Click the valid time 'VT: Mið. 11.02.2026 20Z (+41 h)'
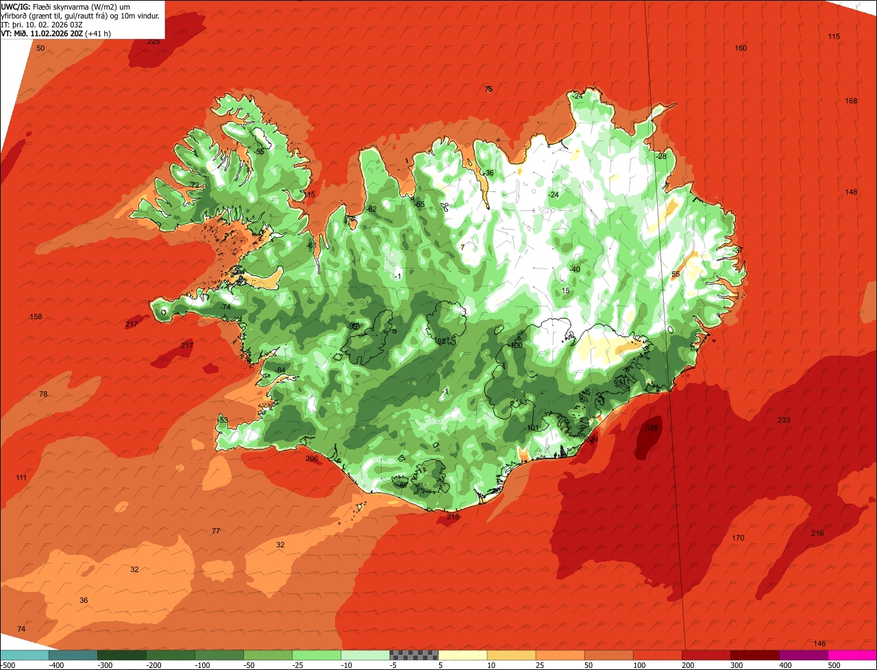This screenshot has width=877, height=670. [x=56, y=34]
